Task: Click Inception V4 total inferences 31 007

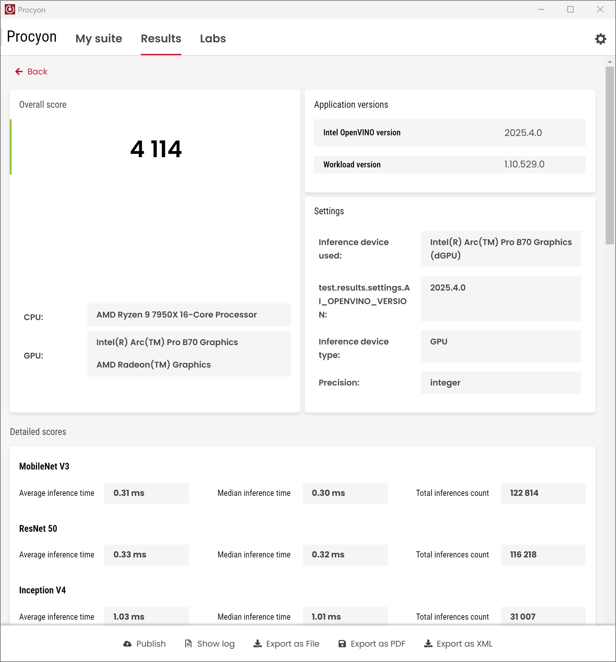Action: [543, 616]
